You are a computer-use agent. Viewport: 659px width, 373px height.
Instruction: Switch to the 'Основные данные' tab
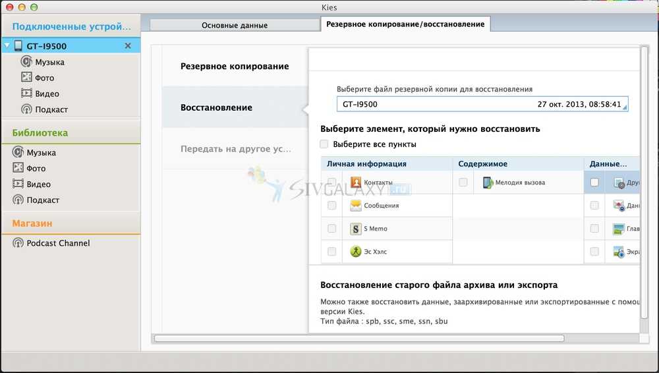[234, 25]
